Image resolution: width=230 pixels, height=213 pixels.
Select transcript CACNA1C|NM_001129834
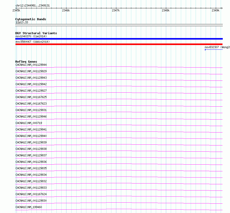[x=31, y=175]
